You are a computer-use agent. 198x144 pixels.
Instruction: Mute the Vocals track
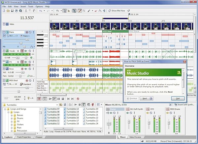click(x=30, y=51)
